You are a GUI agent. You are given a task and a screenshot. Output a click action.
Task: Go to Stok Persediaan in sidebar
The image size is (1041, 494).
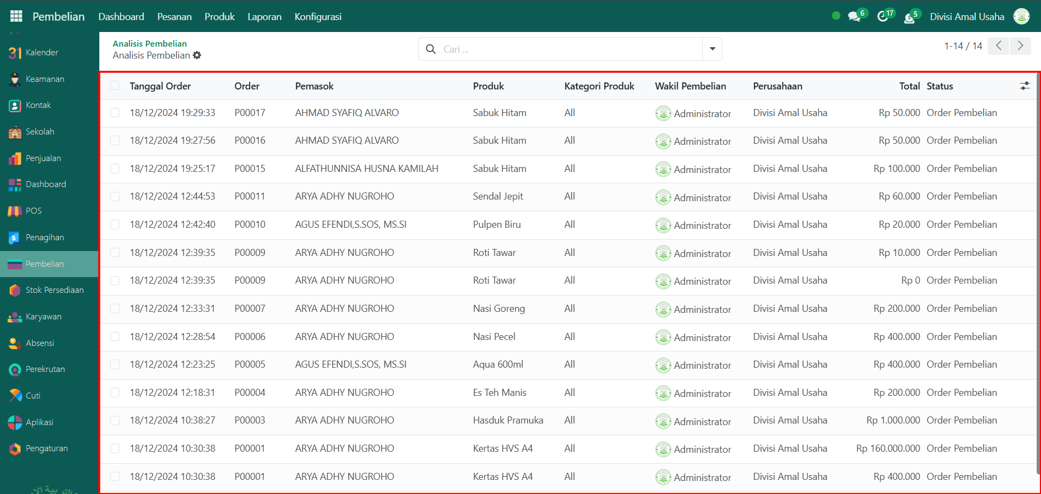pyautogui.click(x=54, y=290)
